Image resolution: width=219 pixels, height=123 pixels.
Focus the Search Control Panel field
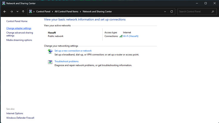(x=197, y=11)
